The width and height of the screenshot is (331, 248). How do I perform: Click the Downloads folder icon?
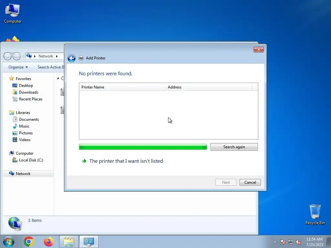pyautogui.click(x=15, y=92)
